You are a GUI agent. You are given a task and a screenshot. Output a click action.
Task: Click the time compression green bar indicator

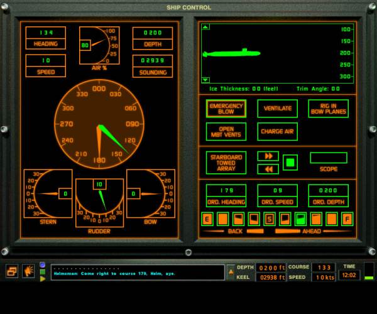coord(369,278)
